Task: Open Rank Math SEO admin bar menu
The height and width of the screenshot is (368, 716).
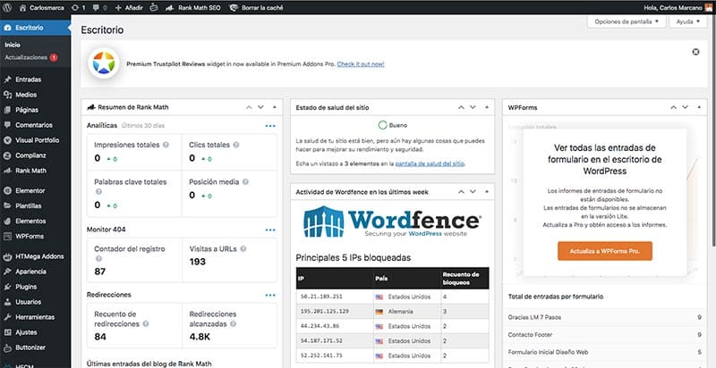Action: (x=192, y=8)
